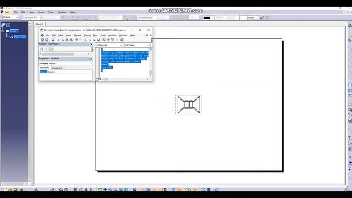352x198 pixels.
Task: Open the CATIA Insert menu
Action: point(41,12)
